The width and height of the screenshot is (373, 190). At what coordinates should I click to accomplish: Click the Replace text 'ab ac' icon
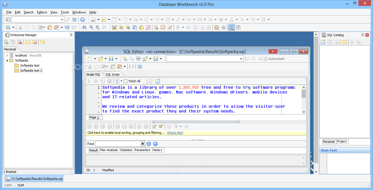98,27
